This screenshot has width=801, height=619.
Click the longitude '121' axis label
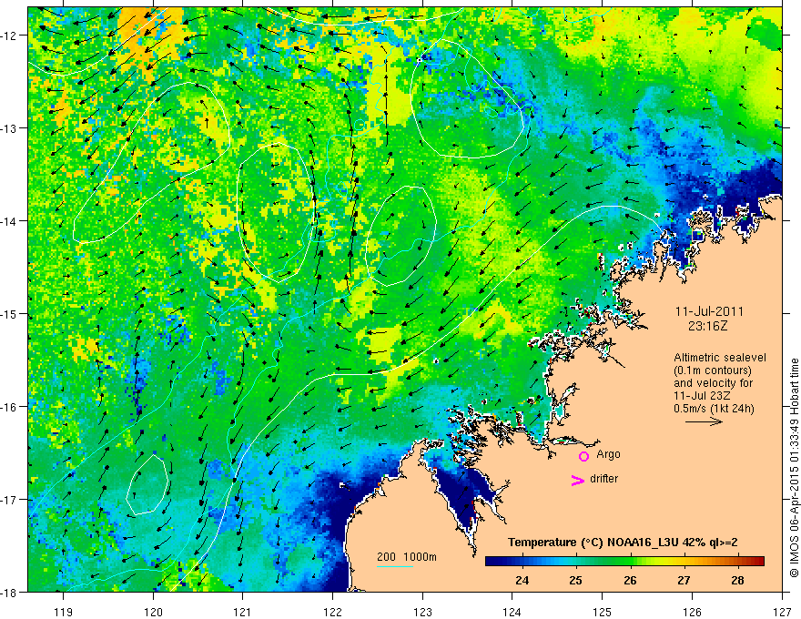click(x=243, y=612)
